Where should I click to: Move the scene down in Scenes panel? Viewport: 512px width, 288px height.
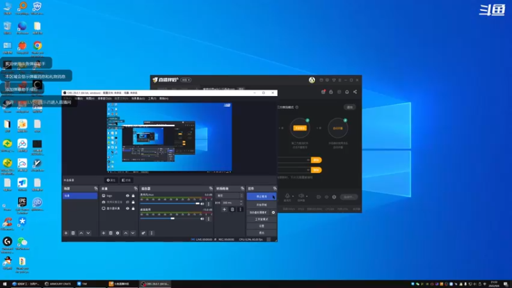88,233
